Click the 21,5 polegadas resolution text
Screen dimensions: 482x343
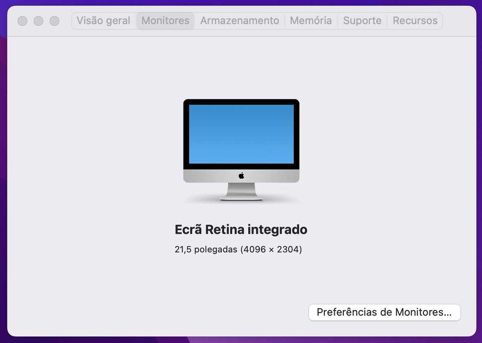click(238, 249)
